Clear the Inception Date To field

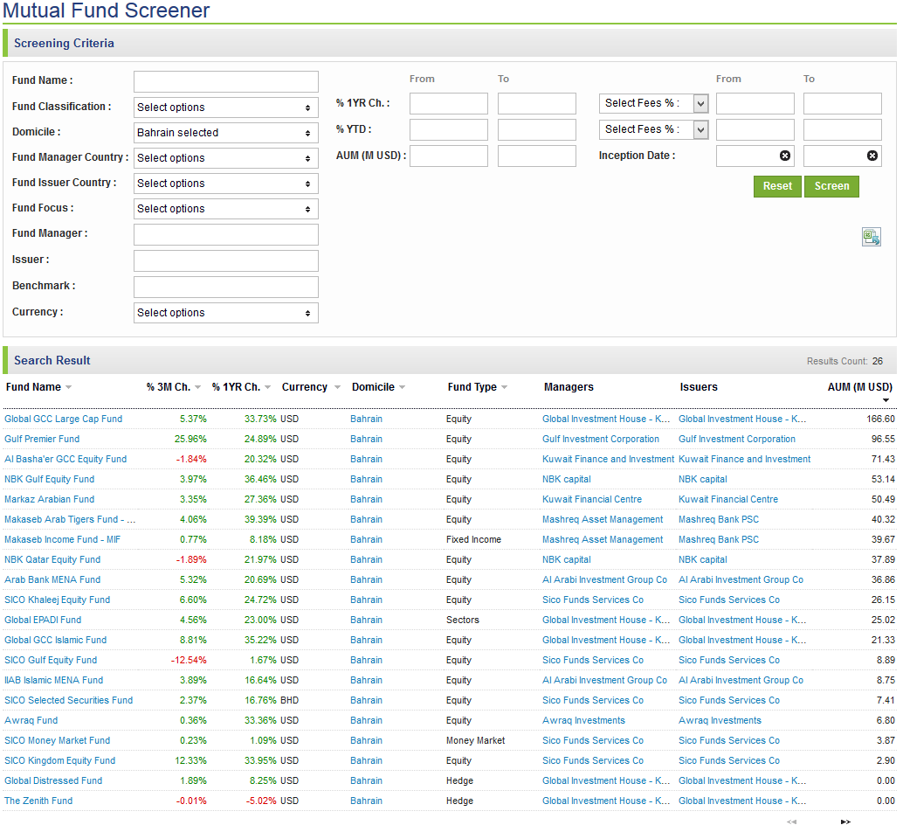click(x=872, y=156)
